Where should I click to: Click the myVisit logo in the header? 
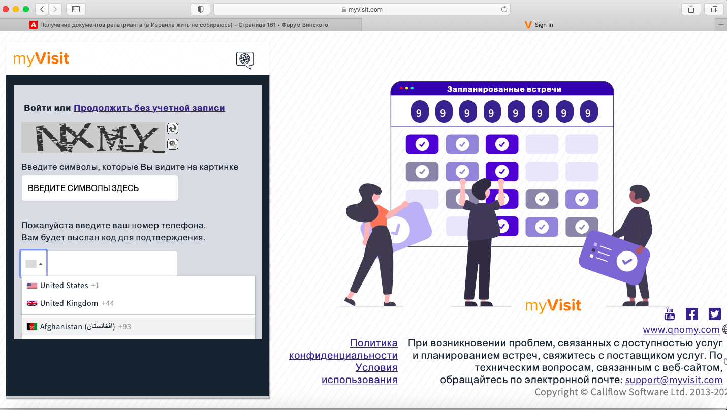[x=41, y=58]
